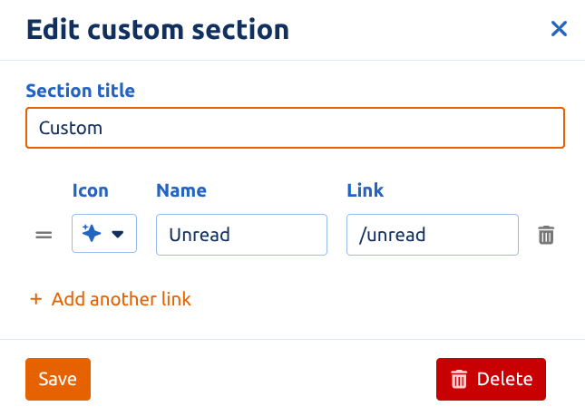Click the Add another link text
Image resolution: width=585 pixels, height=416 pixels.
pos(122,299)
